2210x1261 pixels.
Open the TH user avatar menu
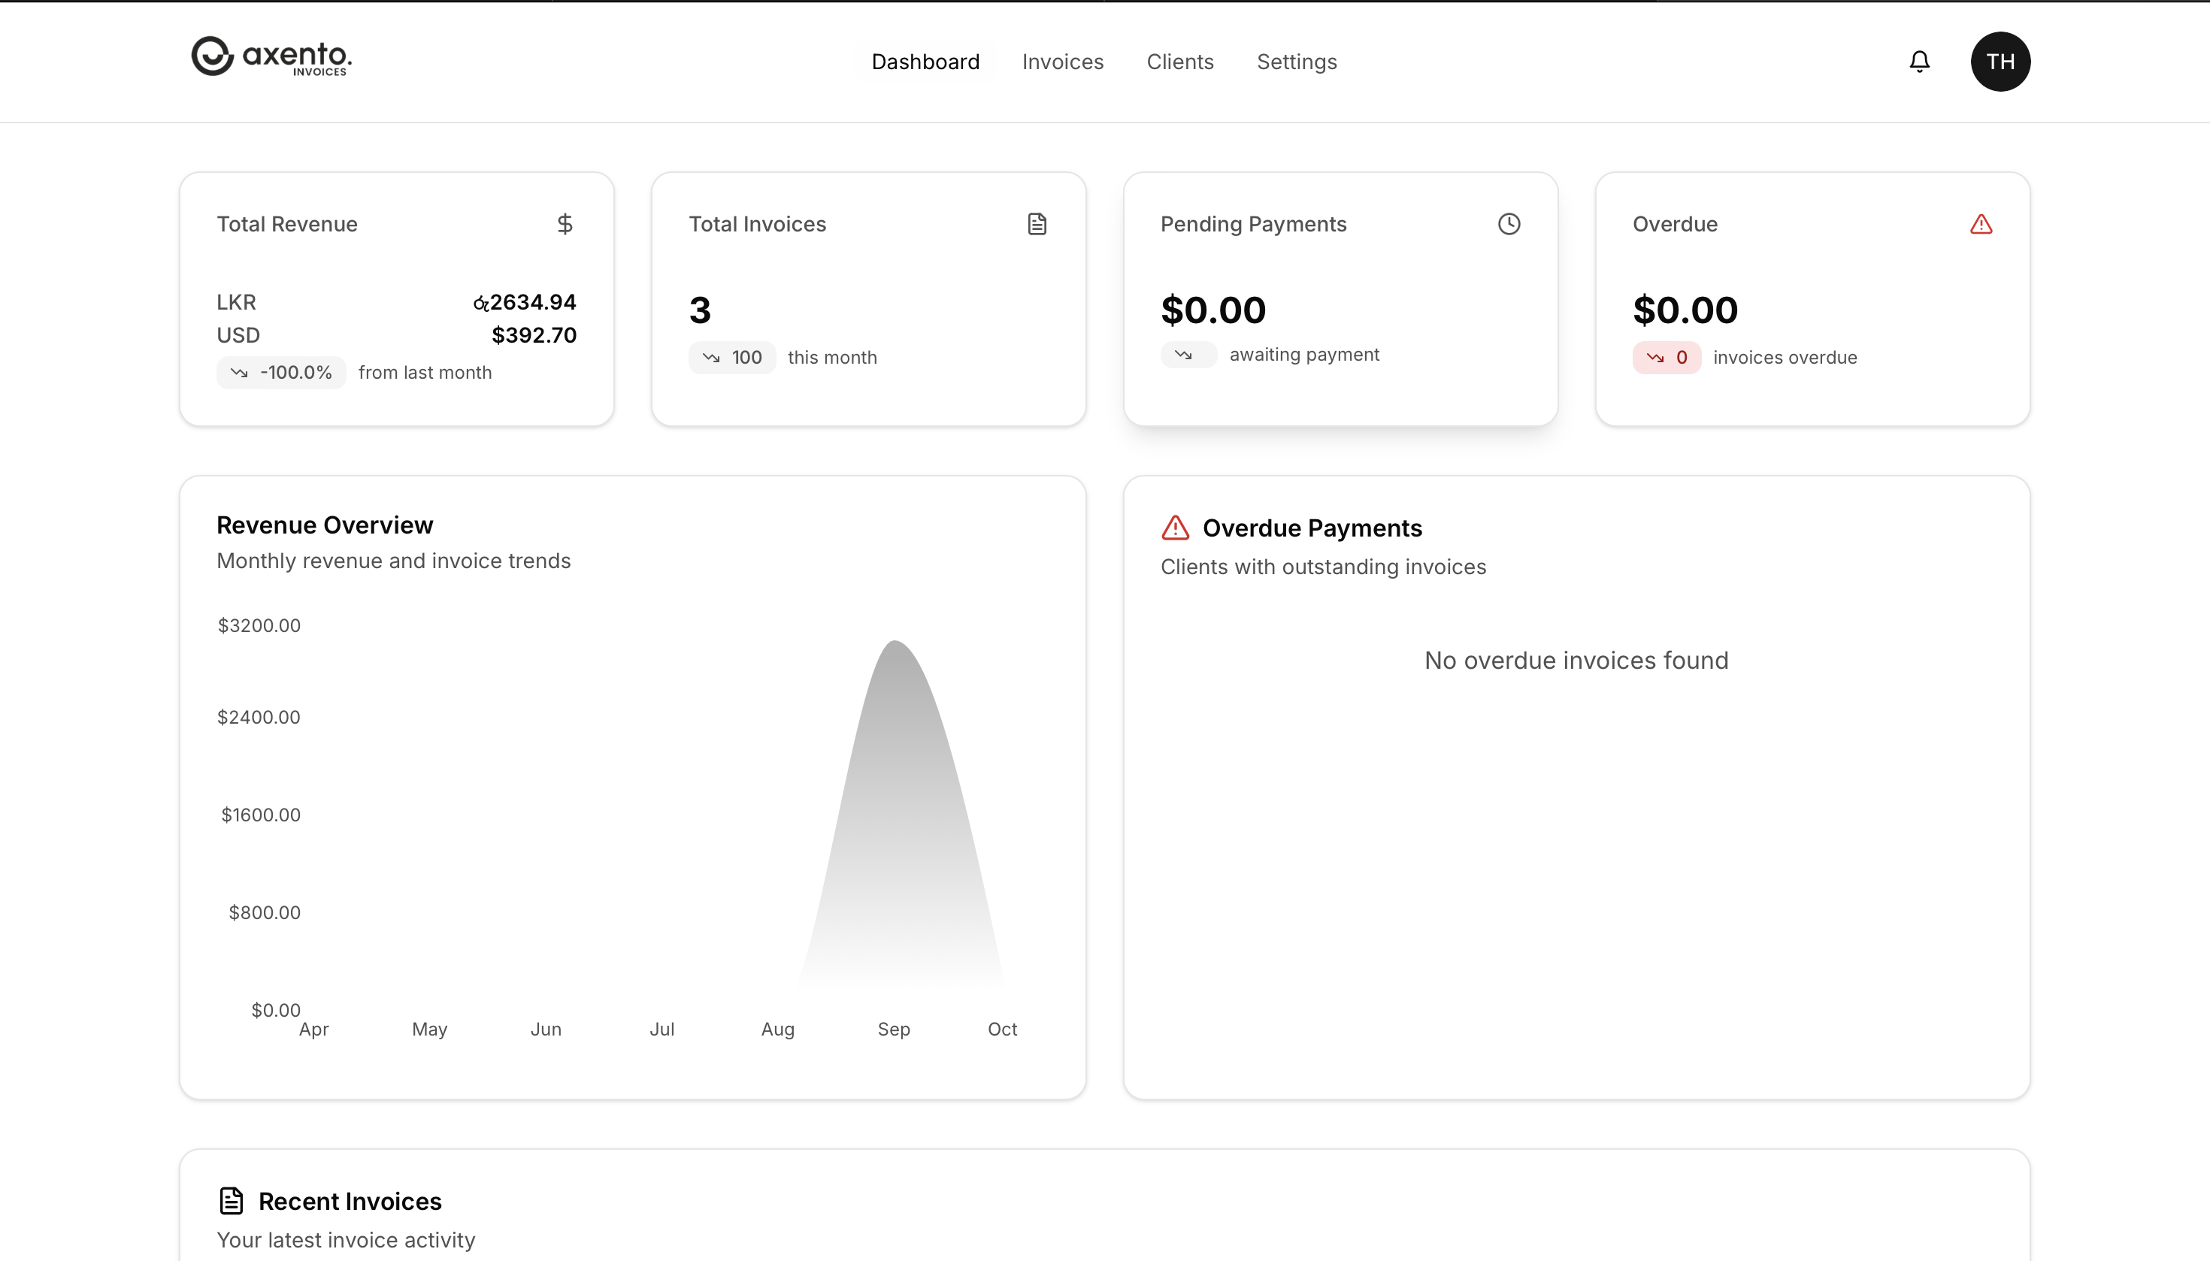click(2000, 62)
